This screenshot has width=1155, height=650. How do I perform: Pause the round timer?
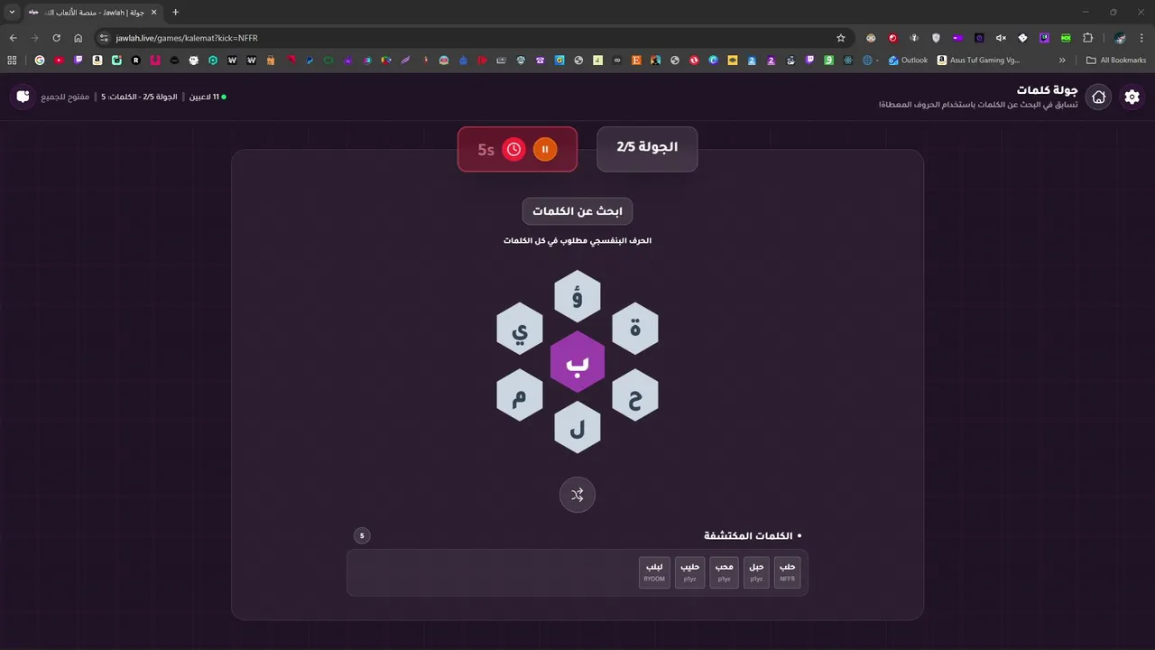[x=545, y=149]
